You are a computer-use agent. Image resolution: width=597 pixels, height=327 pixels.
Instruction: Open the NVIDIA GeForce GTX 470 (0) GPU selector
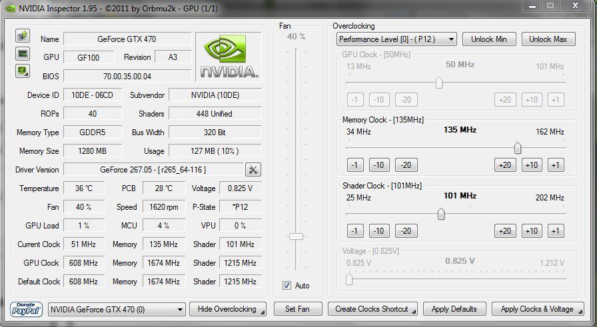click(x=117, y=310)
